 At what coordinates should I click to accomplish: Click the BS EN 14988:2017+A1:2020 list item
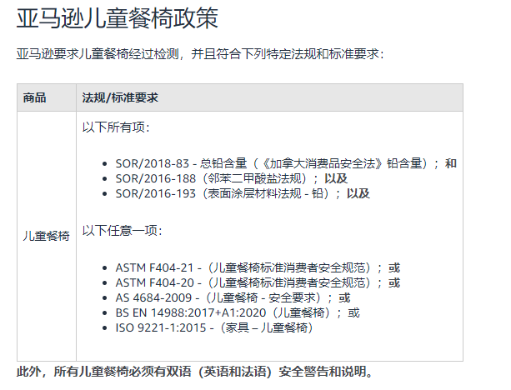coord(238,312)
